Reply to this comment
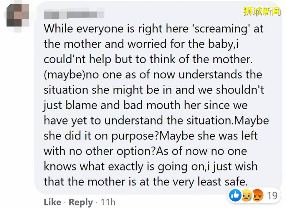The height and width of the screenshot is (209, 286). (81, 202)
